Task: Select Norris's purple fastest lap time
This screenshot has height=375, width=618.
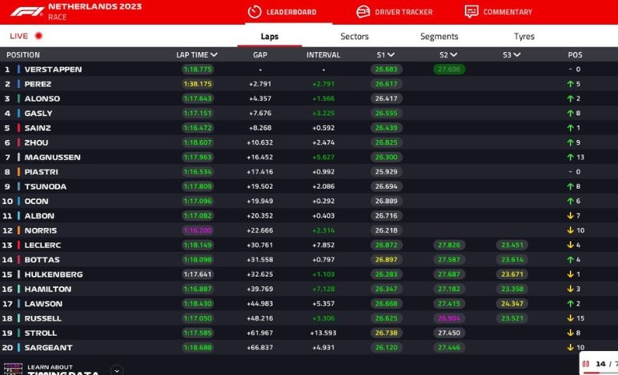Action: (x=197, y=230)
